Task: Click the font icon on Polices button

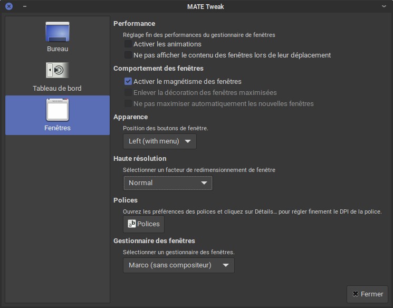Action: [x=132, y=224]
